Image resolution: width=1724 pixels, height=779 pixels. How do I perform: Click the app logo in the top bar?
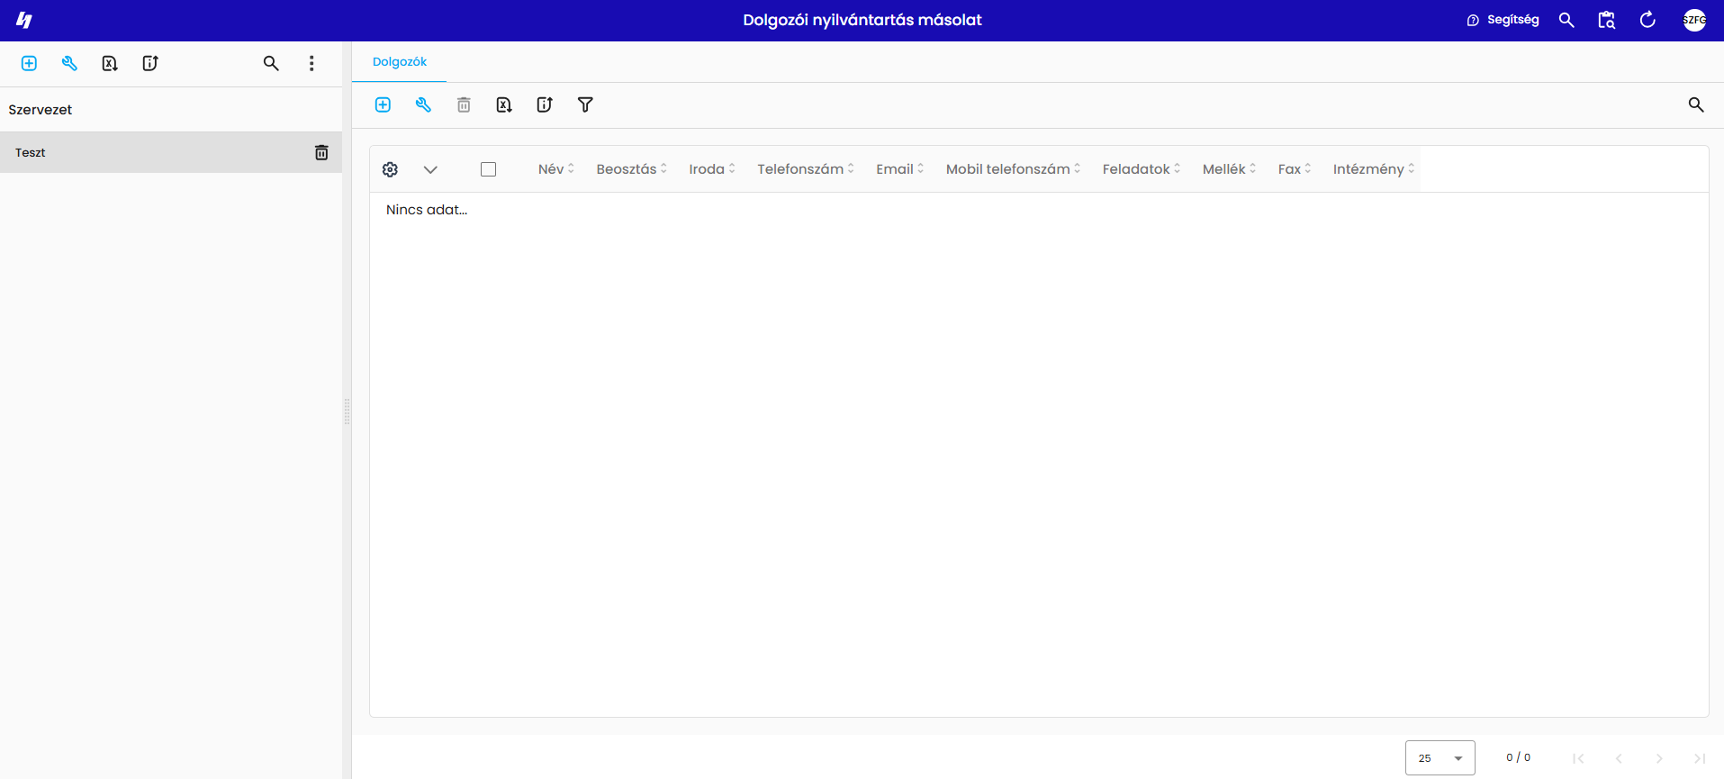click(24, 20)
